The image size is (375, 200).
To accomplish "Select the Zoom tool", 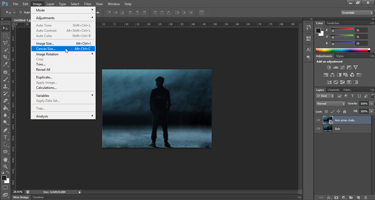I will [5, 167].
